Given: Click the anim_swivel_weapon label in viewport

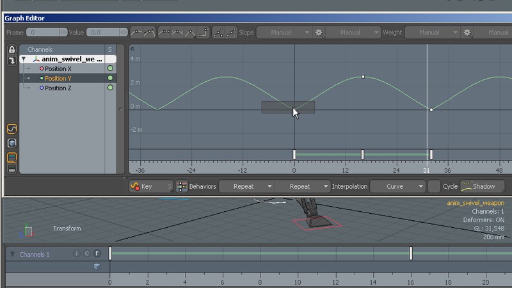Looking at the screenshot, I should pyautogui.click(x=476, y=203).
